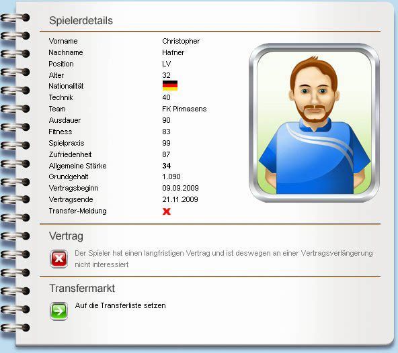Click the Vertragsbeginn date 09.09.2009
Image resolution: width=398 pixels, height=353 pixels.
(x=180, y=188)
